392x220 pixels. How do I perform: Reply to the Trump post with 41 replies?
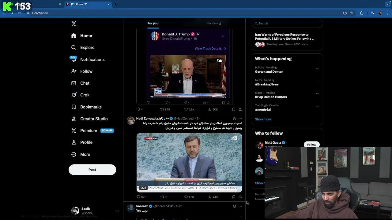tap(140, 109)
